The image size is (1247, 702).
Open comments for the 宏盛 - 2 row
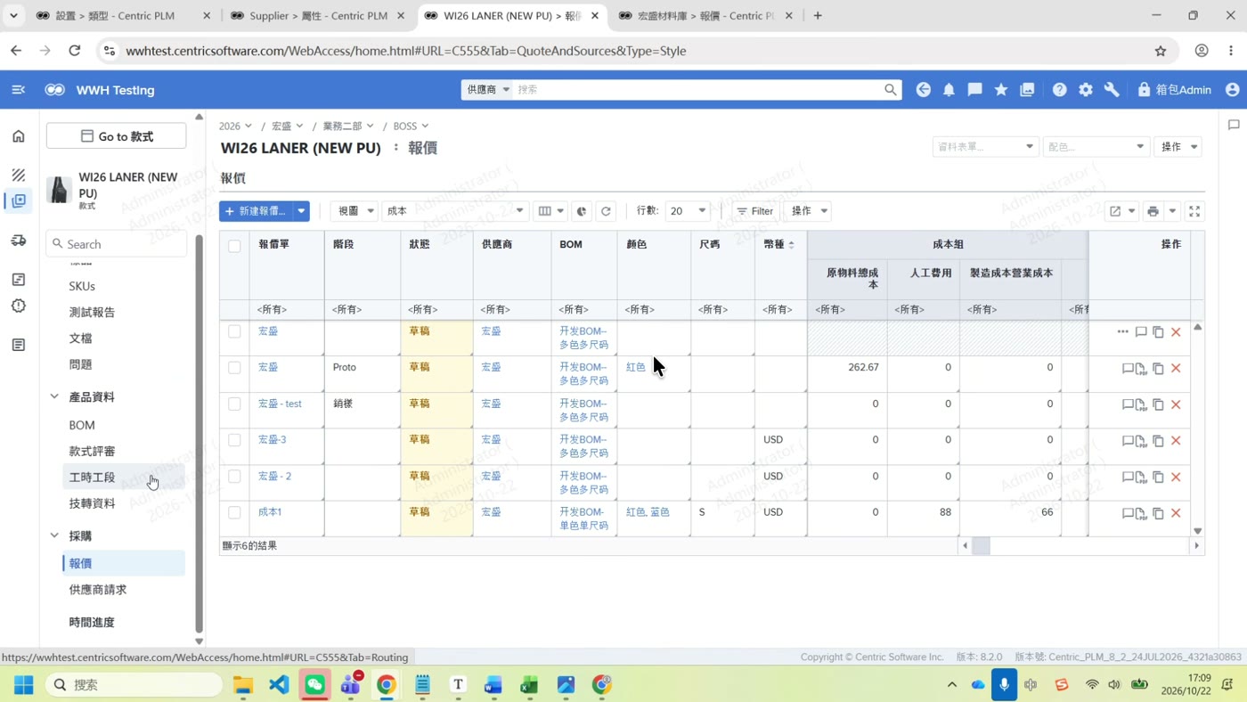(1127, 477)
